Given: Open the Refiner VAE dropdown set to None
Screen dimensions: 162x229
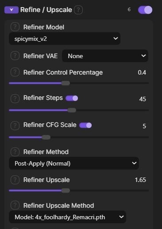Looking at the screenshot, I should click(x=105, y=56).
